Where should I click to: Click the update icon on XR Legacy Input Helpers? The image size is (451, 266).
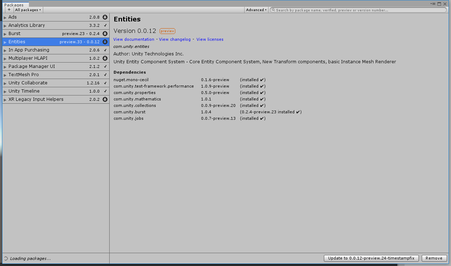tap(105, 99)
